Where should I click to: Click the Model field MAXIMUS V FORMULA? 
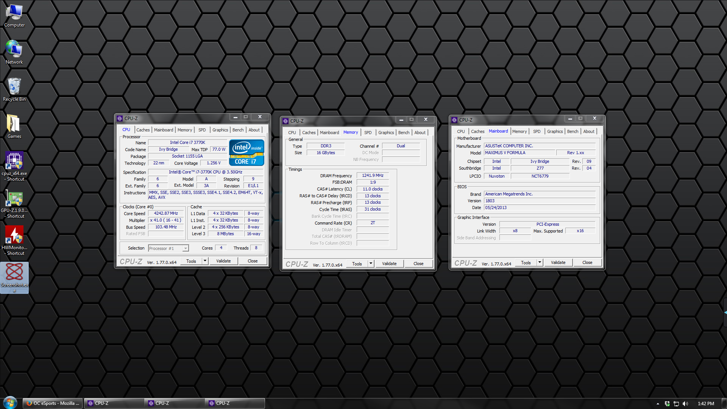tap(520, 153)
